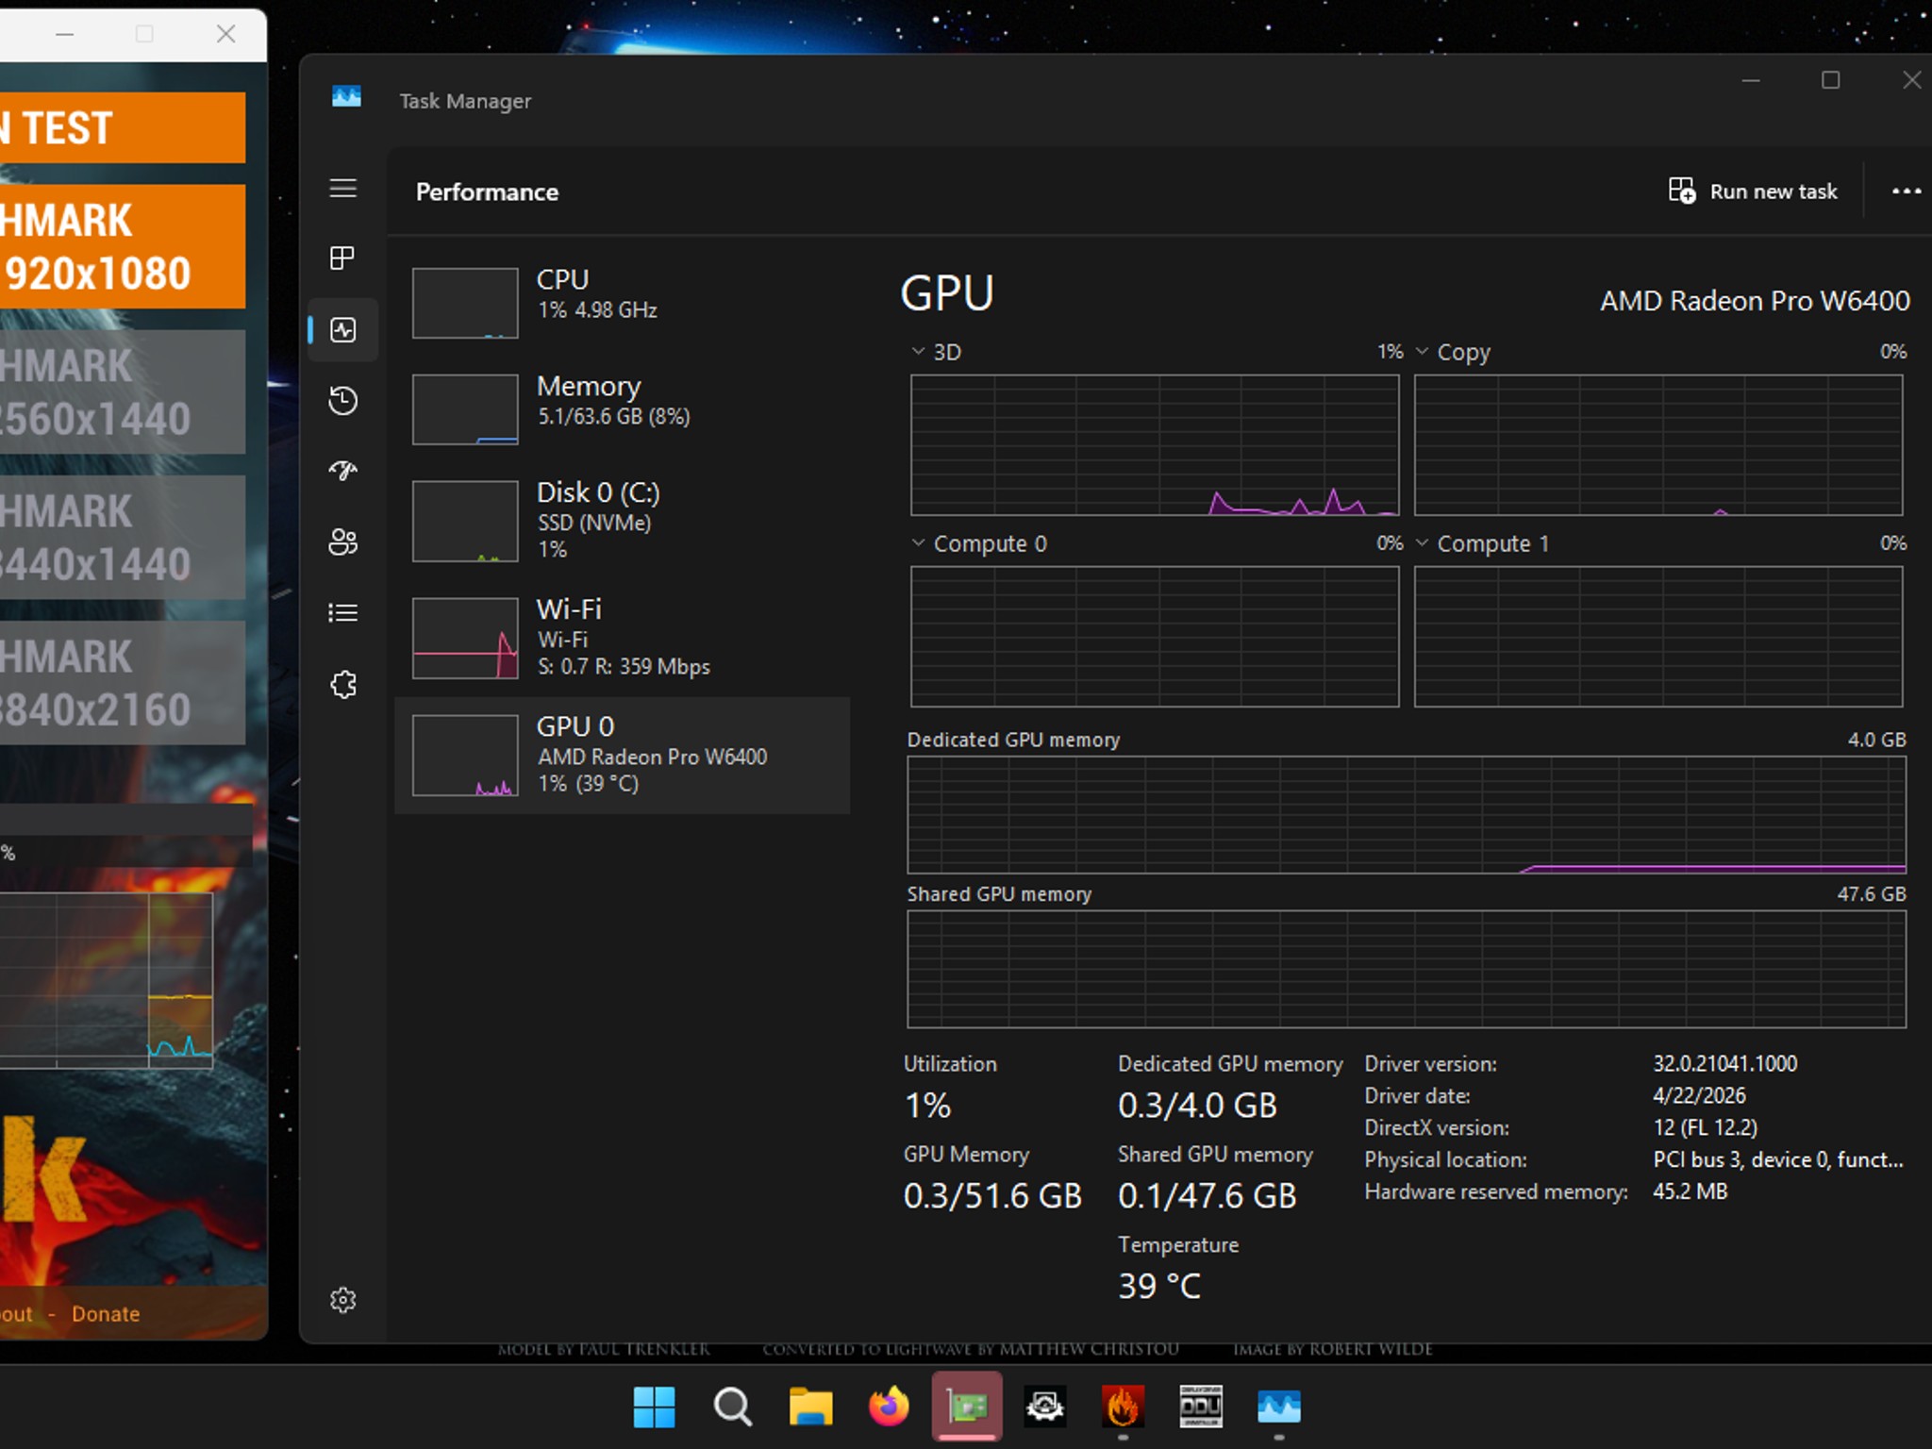Open the three-dot more options menu
The width and height of the screenshot is (1932, 1449).
click(x=1906, y=192)
